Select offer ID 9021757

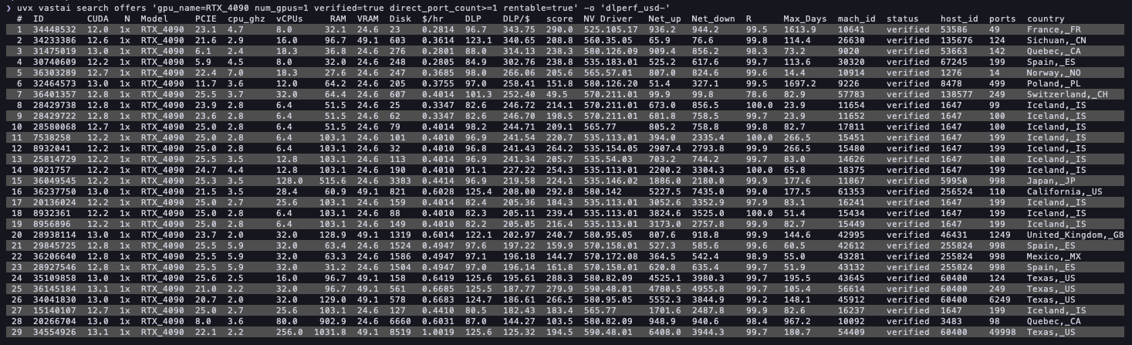52,170
